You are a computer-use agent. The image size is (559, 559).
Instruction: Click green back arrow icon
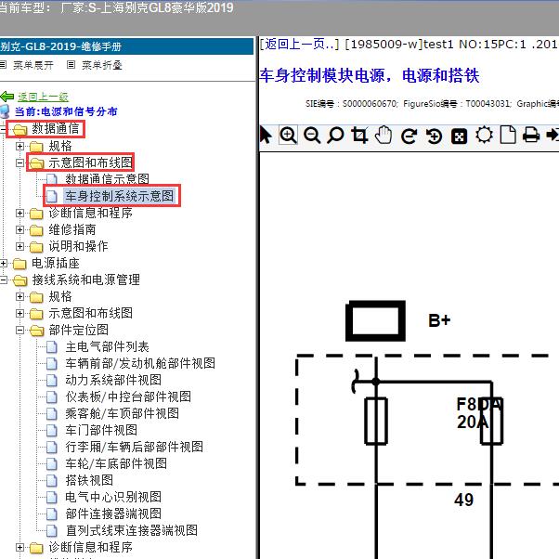(x=7, y=97)
